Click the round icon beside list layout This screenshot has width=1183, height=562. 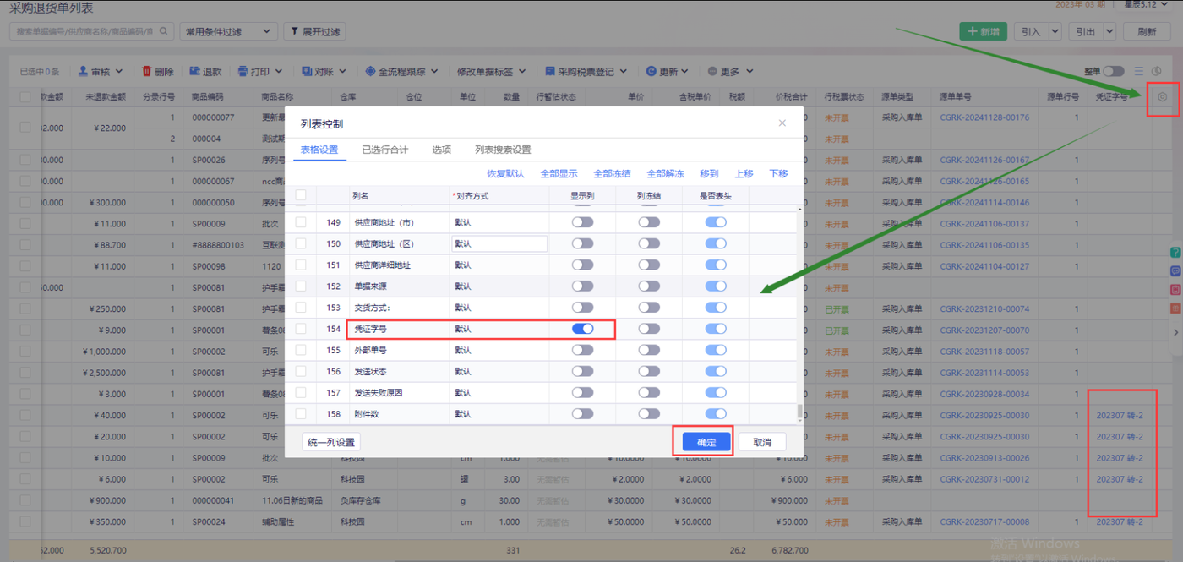pos(1157,72)
